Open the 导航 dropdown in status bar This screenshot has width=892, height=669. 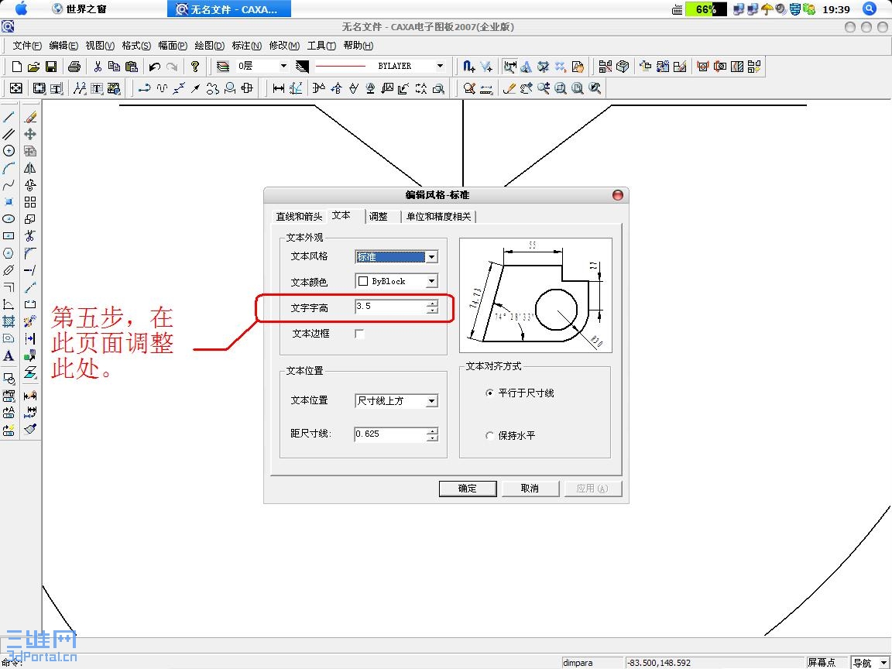883,663
